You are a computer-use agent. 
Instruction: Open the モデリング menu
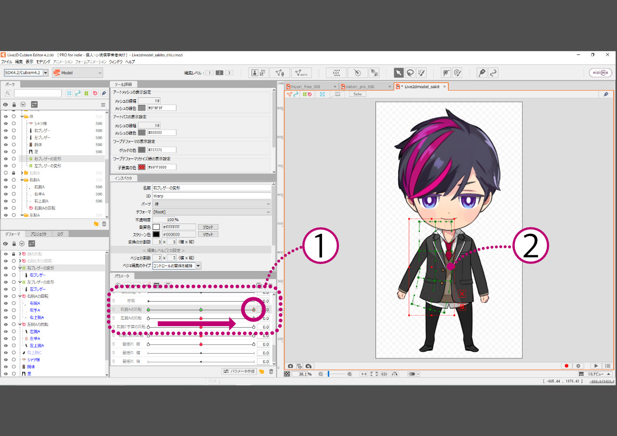43,62
